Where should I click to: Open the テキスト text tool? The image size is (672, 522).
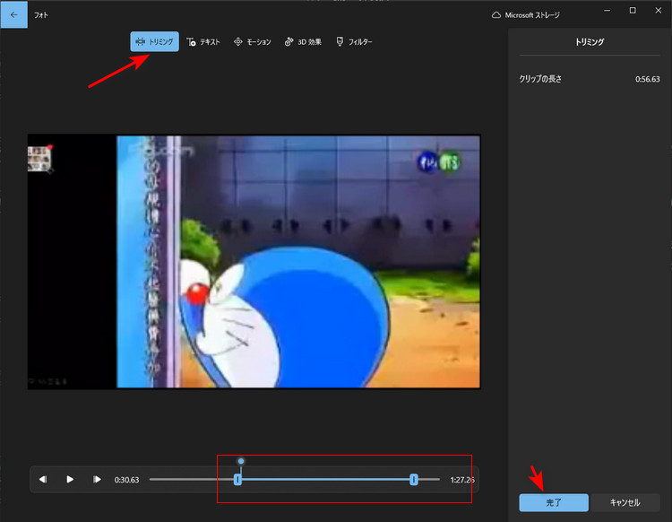pyautogui.click(x=204, y=42)
